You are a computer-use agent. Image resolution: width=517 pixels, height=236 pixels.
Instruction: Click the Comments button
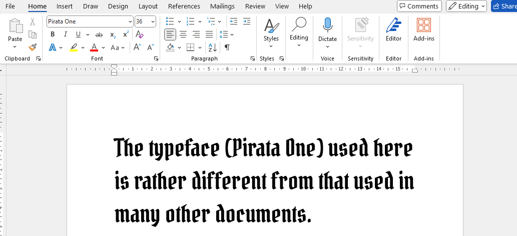tap(419, 6)
